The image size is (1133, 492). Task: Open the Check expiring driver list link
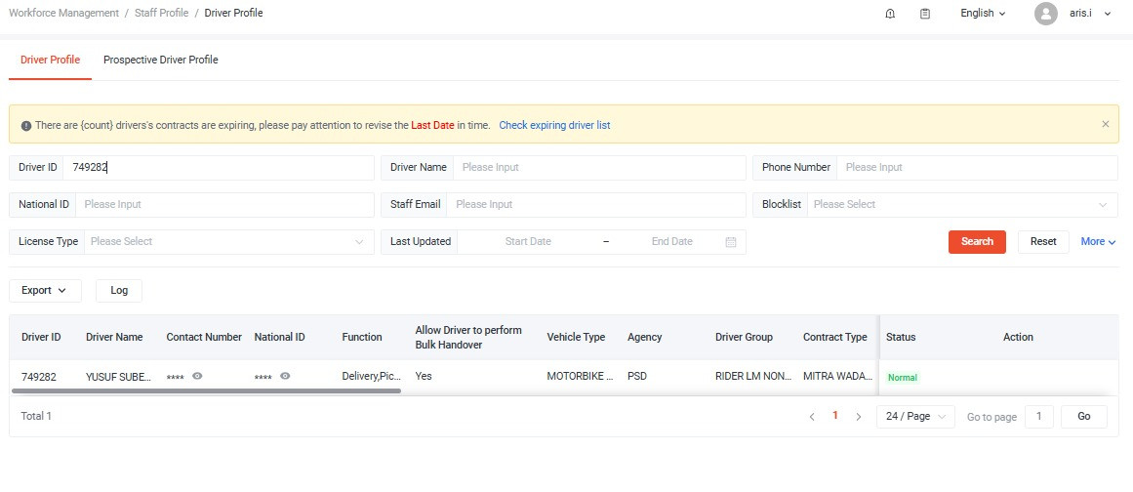(x=554, y=126)
